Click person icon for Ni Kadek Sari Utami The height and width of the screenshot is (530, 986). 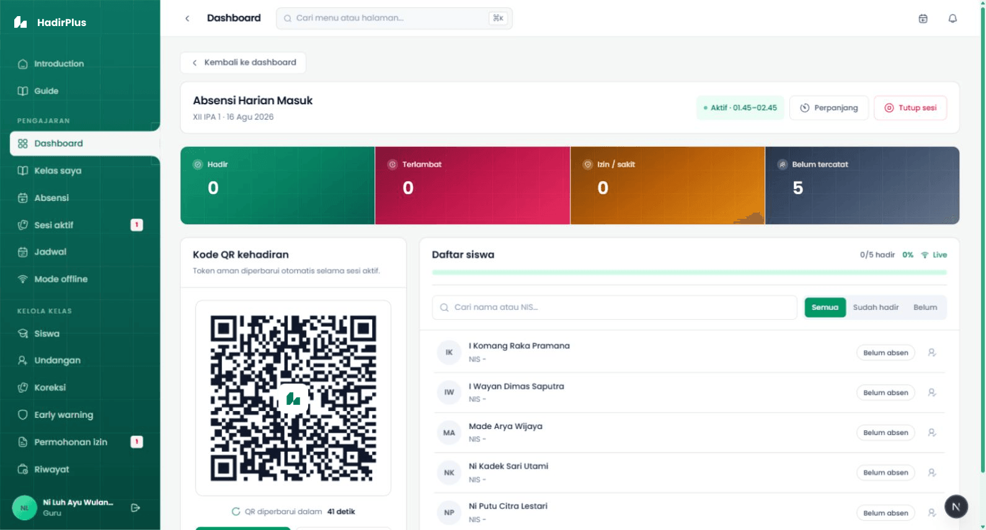tap(931, 472)
